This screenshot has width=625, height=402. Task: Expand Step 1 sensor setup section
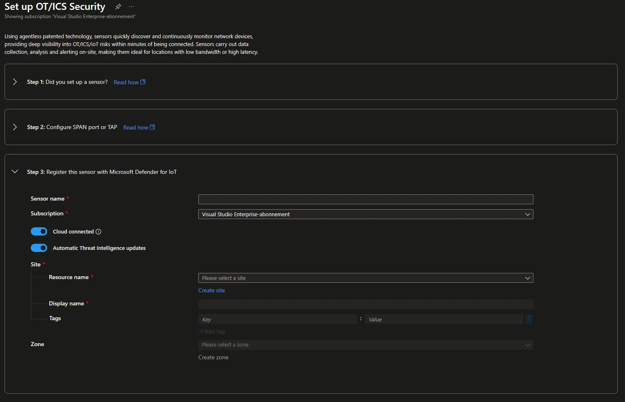pos(15,82)
